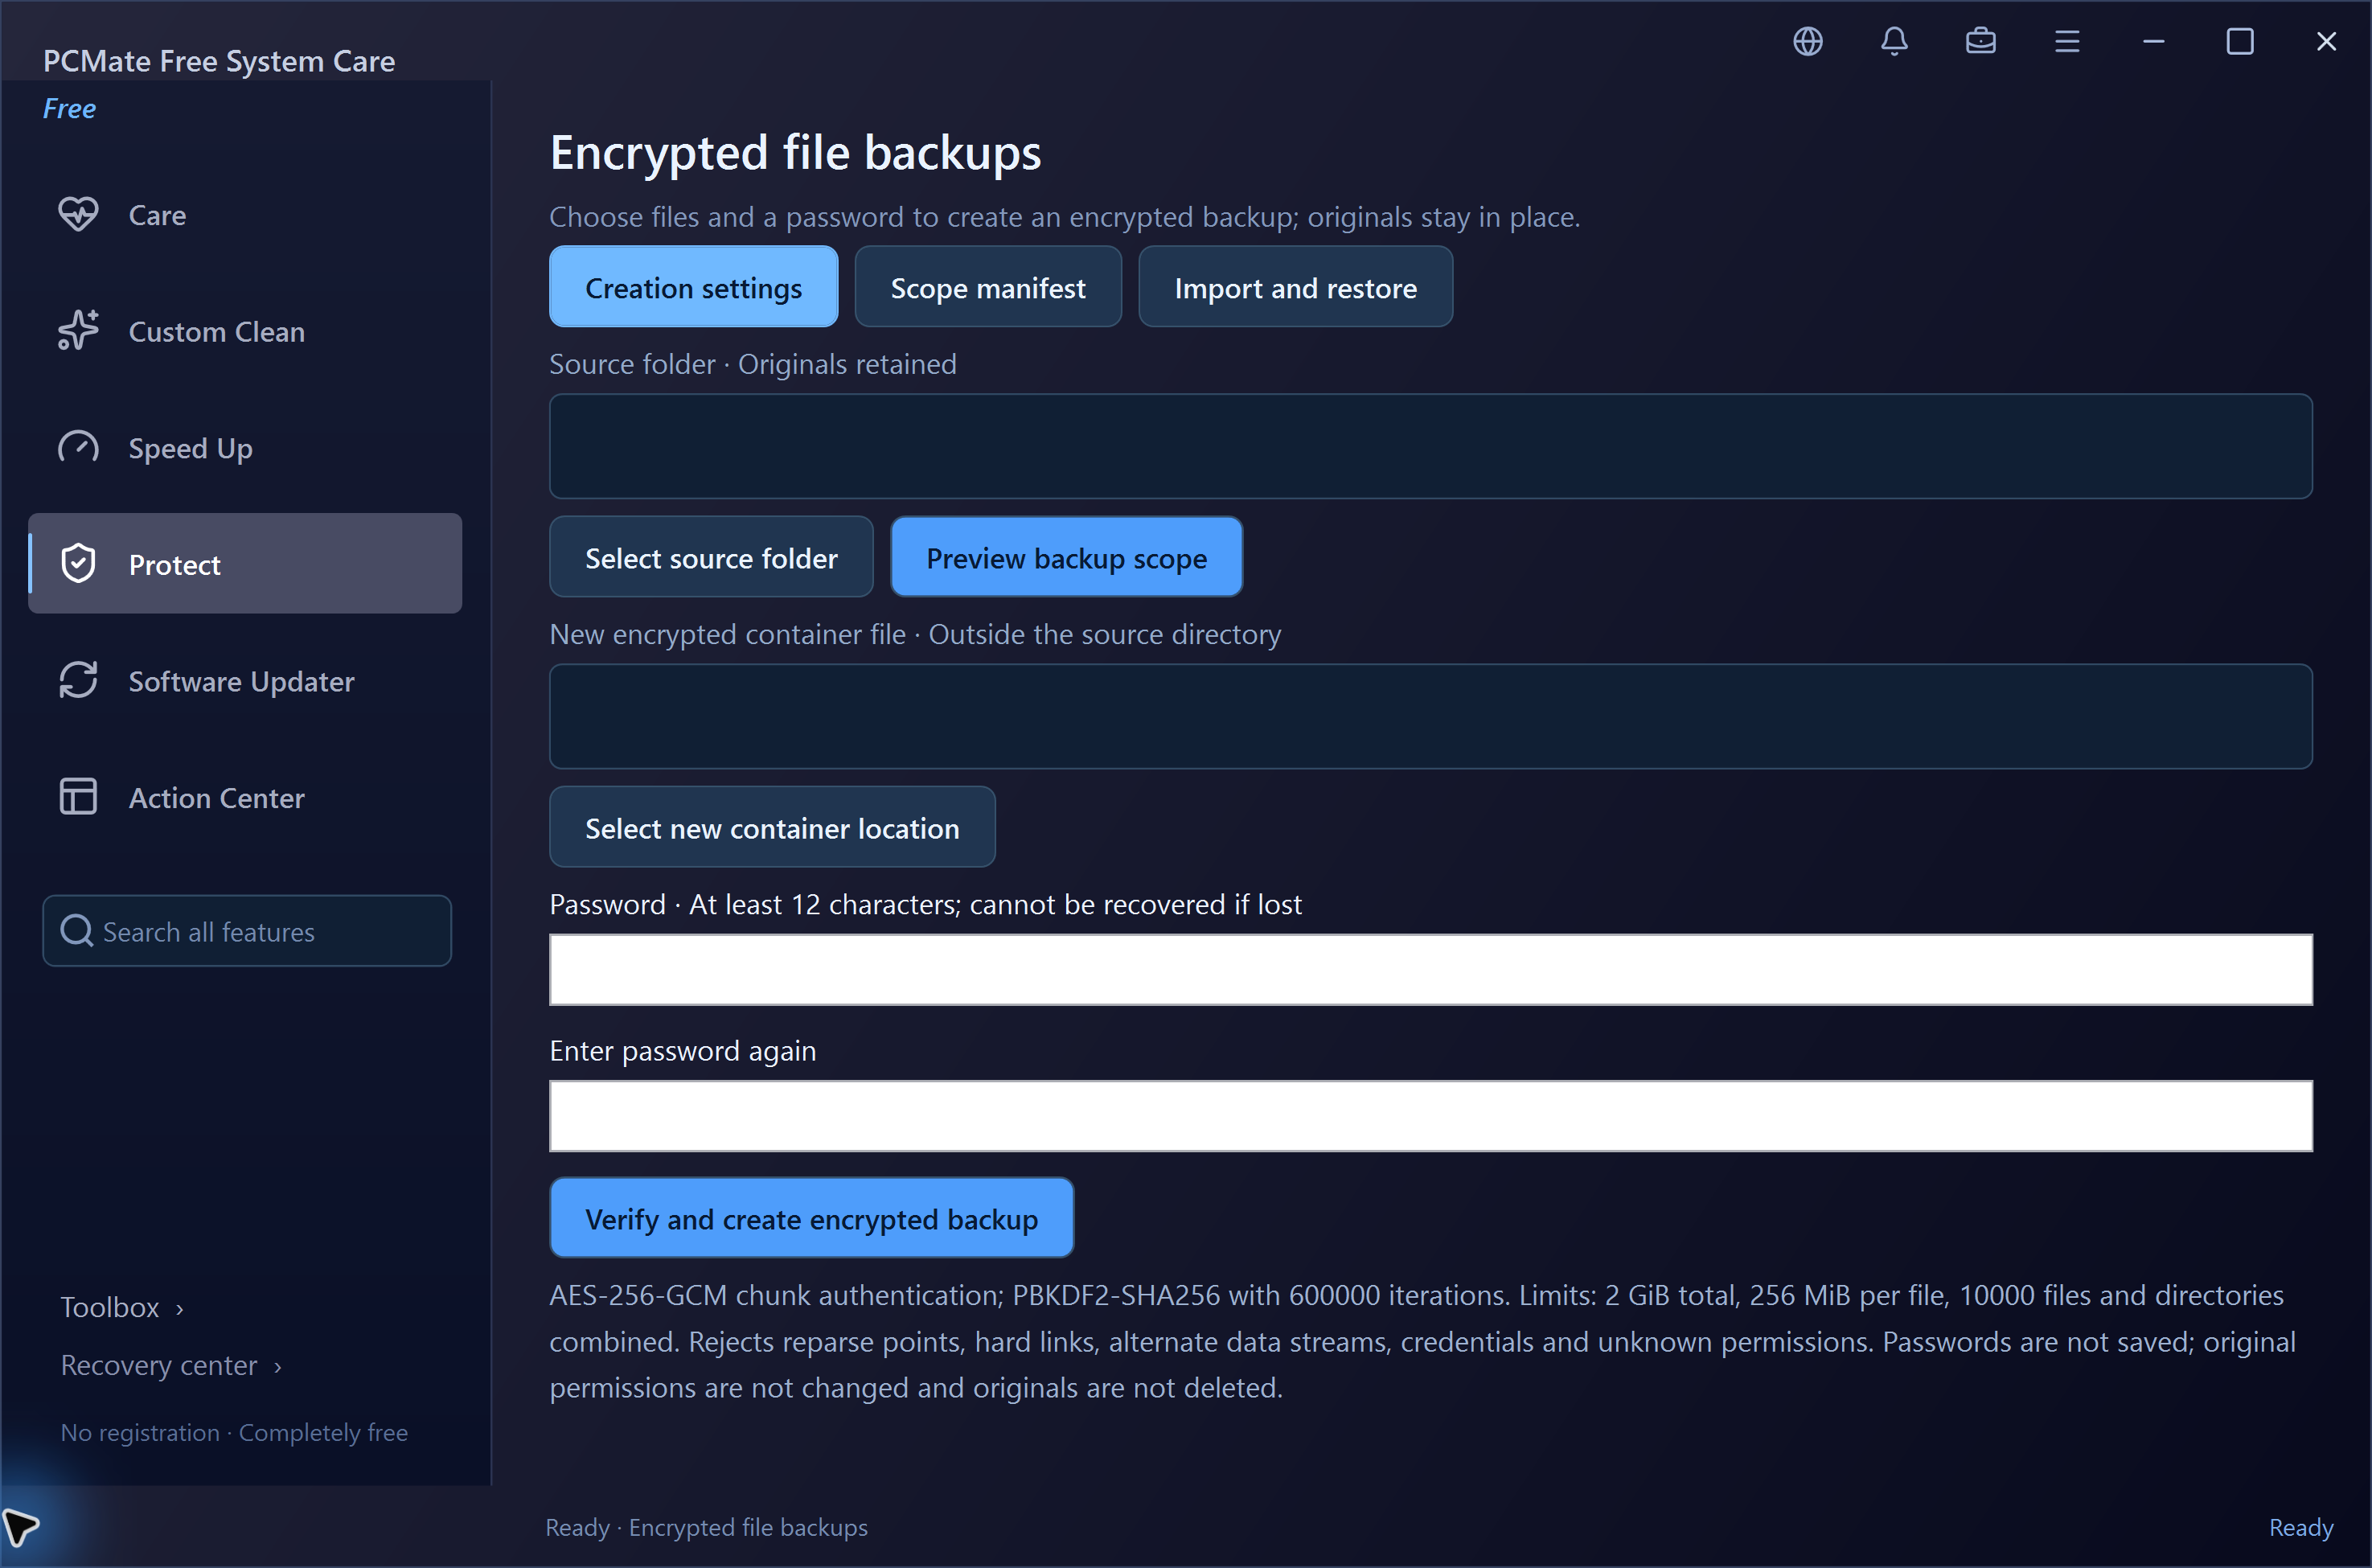The width and height of the screenshot is (2372, 1568).
Task: Open the Speed Up label
Action: [x=190, y=448]
